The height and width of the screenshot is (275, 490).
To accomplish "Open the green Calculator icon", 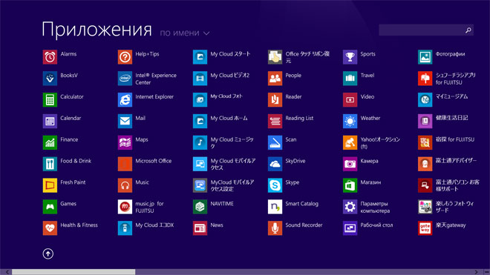I will 50,99.
